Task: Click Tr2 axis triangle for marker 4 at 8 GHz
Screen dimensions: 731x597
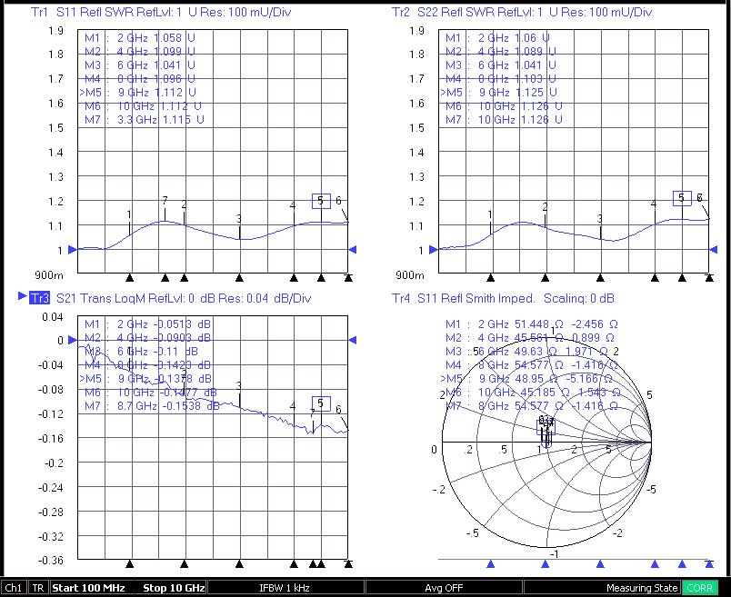Action: tap(655, 278)
